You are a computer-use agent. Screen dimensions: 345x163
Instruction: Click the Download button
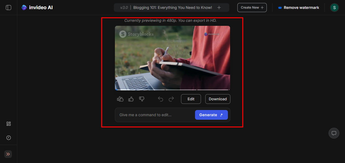coord(217,99)
